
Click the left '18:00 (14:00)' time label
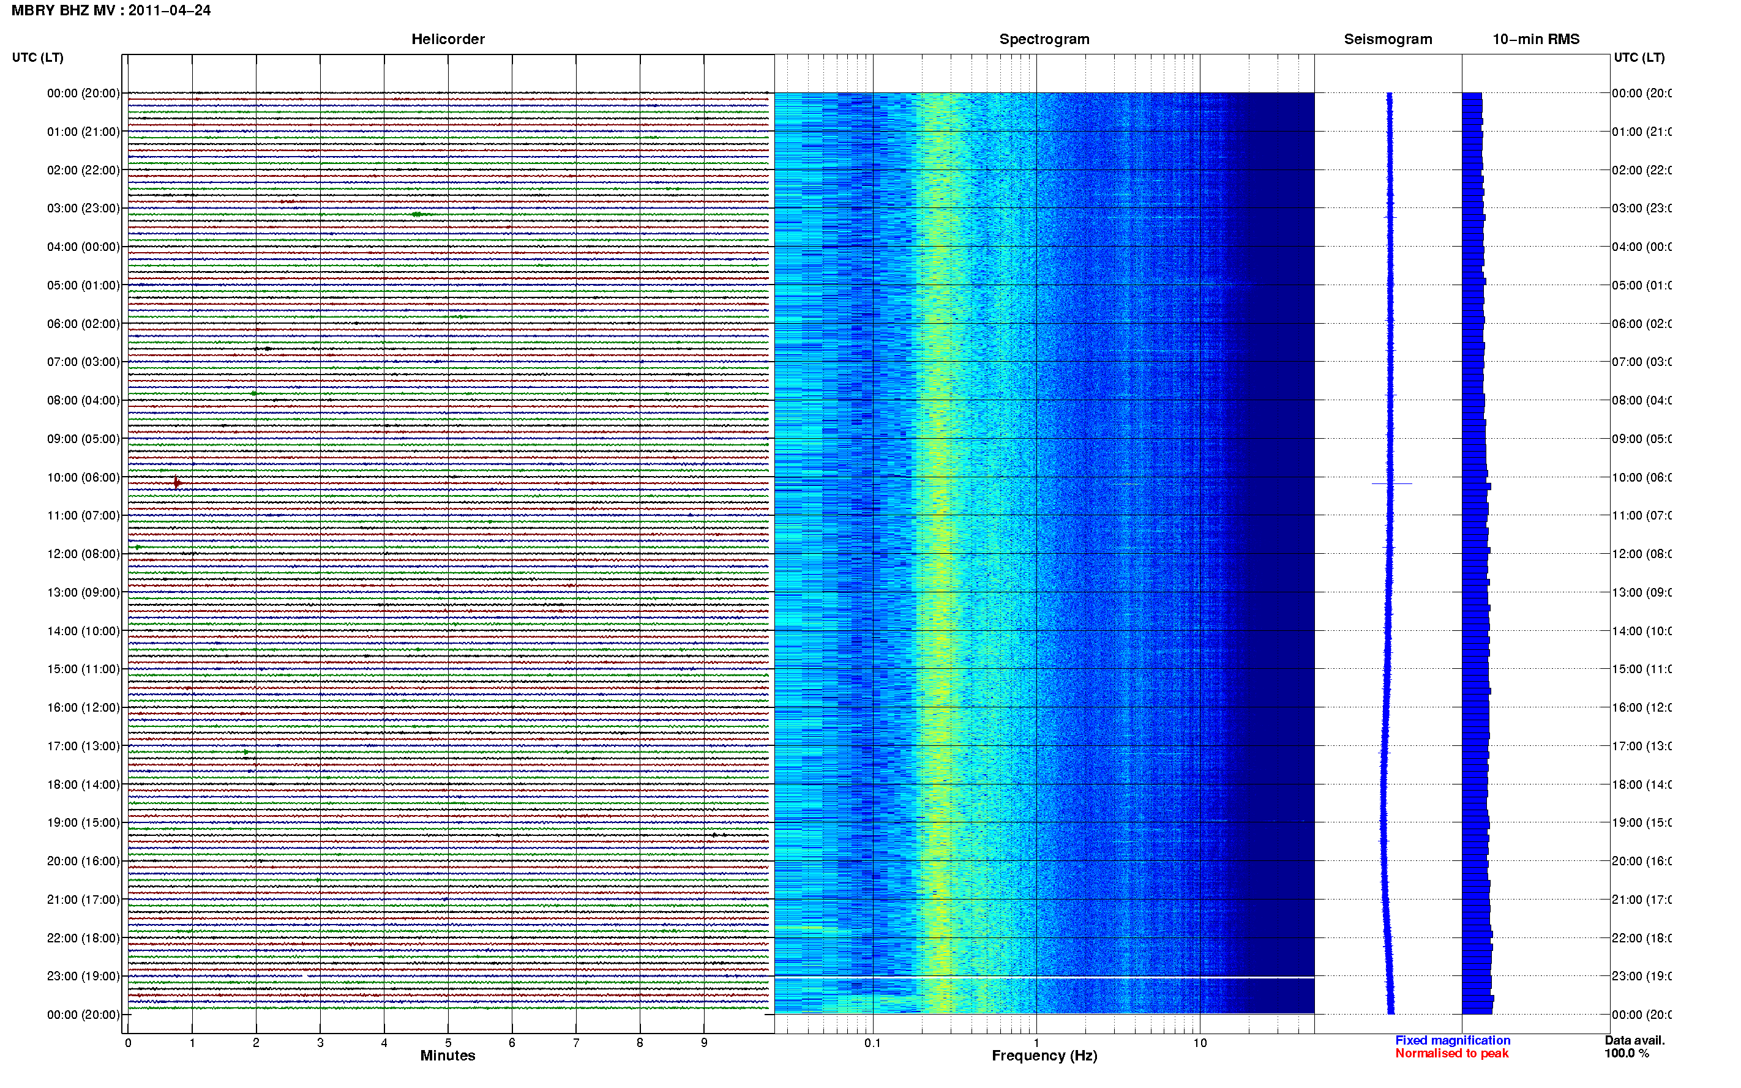[83, 785]
